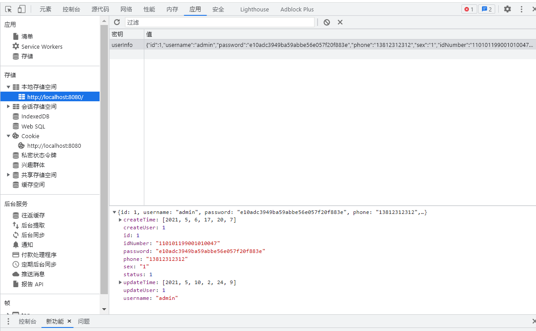Click the userInfo JSON value cell
536x331 pixels.
(x=340, y=45)
